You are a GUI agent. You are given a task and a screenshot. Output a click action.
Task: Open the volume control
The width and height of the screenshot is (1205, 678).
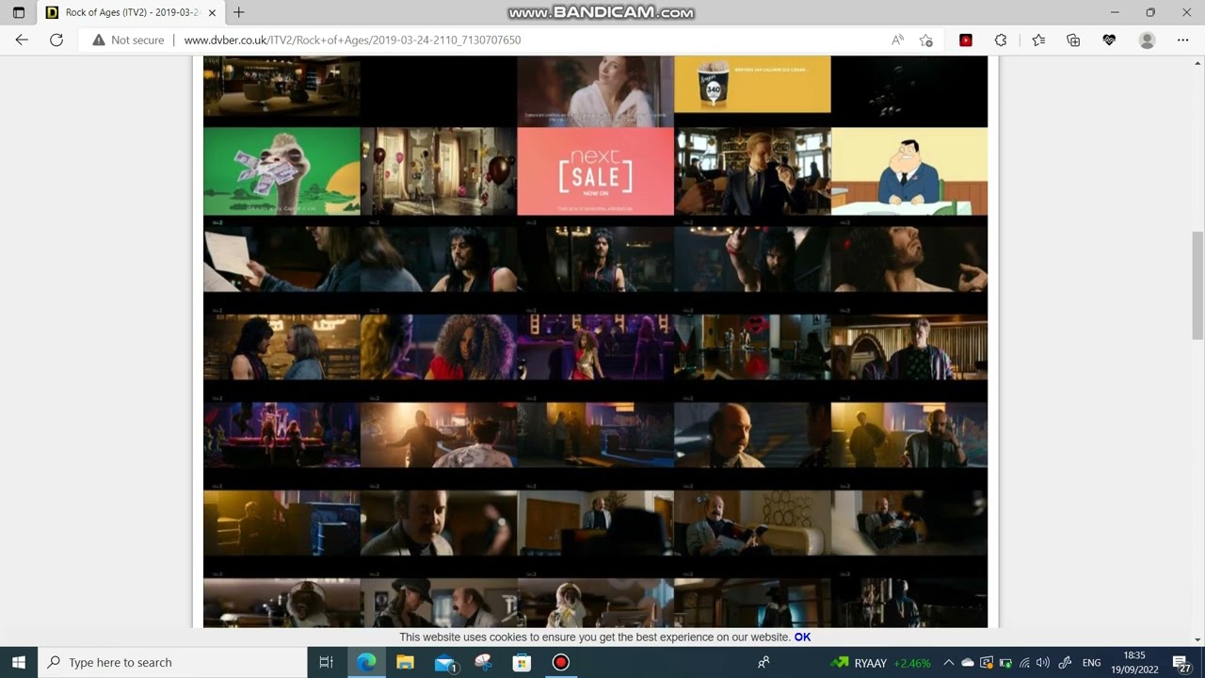[x=1043, y=663]
